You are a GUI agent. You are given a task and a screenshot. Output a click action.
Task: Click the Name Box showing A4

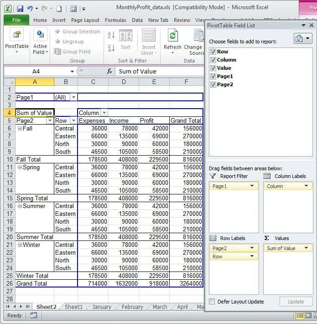click(x=36, y=72)
